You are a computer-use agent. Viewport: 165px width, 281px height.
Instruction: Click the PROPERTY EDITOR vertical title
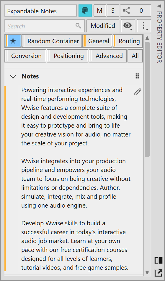click(x=159, y=37)
